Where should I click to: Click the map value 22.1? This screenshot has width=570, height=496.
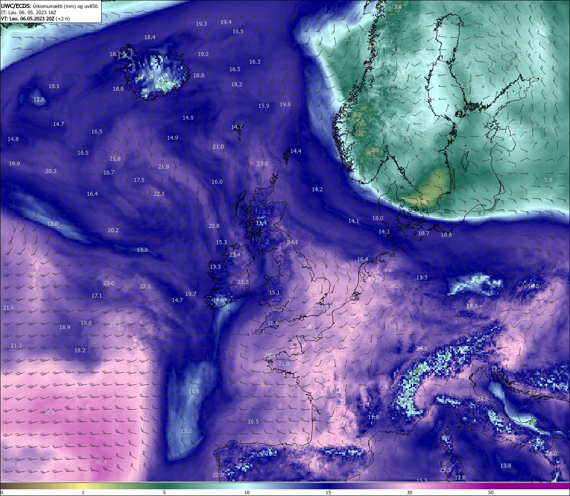pyautogui.click(x=159, y=194)
